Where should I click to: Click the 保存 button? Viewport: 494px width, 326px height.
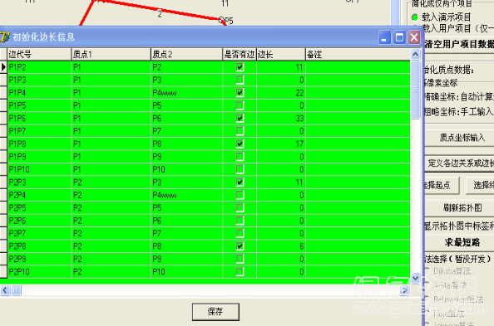pos(215,312)
